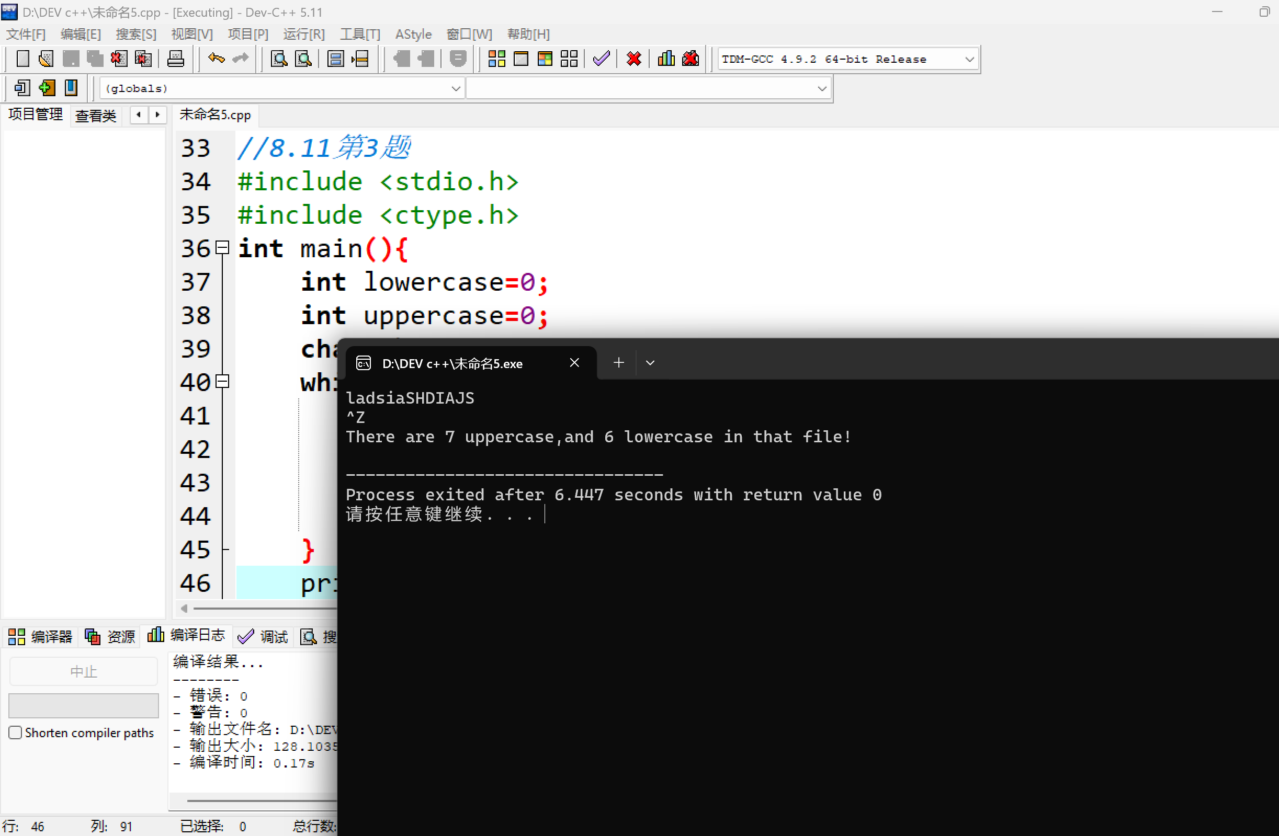The width and height of the screenshot is (1279, 836).
Task: Click the red X stop execution icon
Action: [x=633, y=59]
